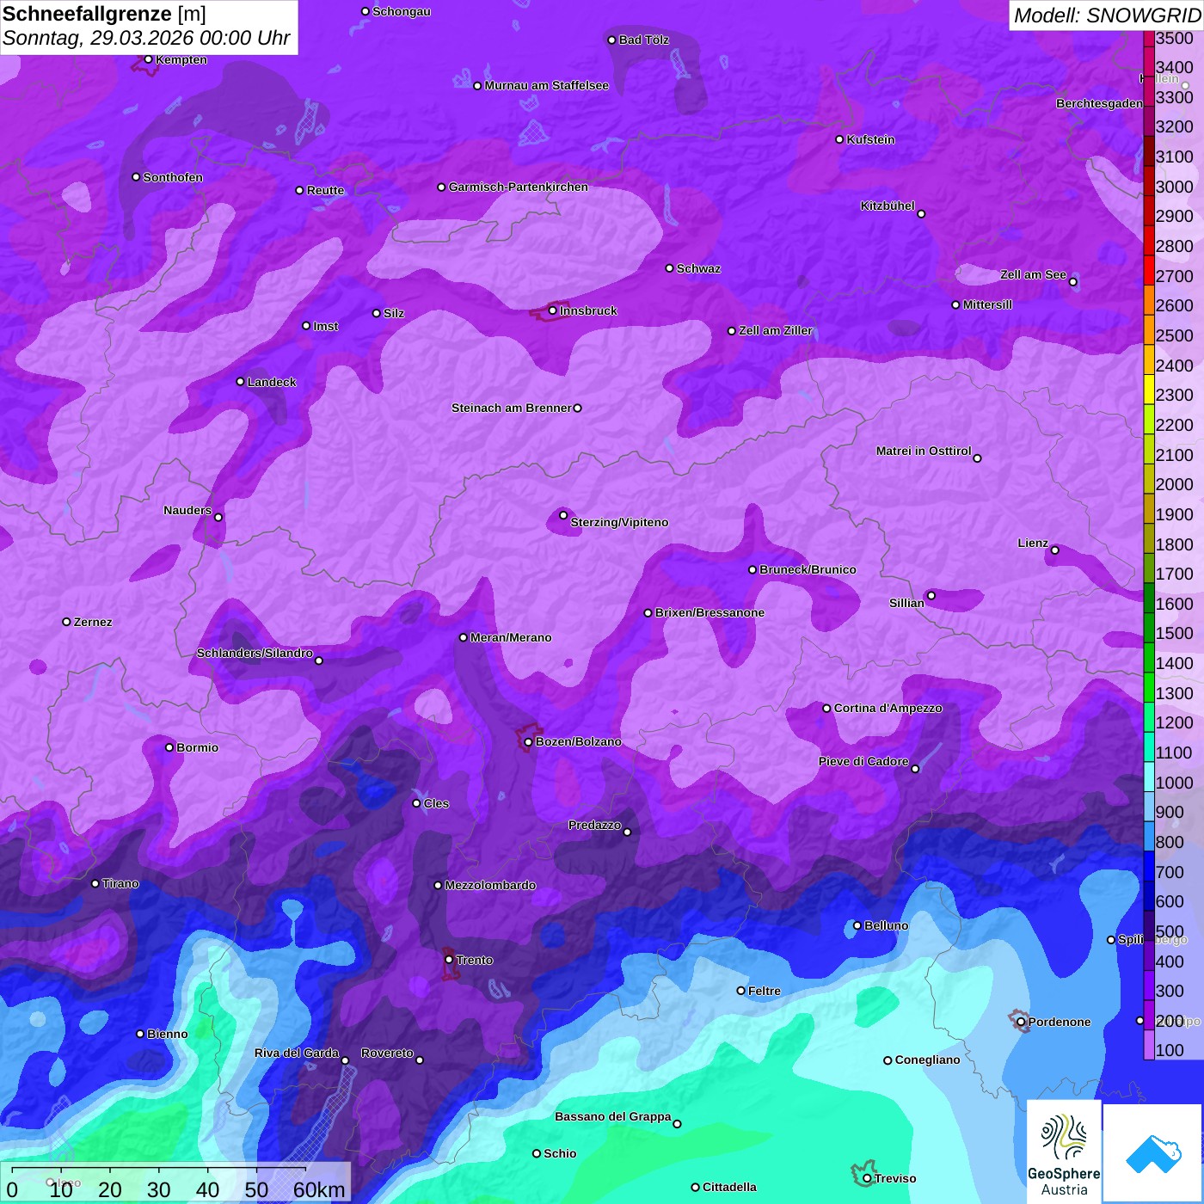Click the Steinach am Brenner label
Screen dimensions: 1204x1204
pyautogui.click(x=511, y=408)
